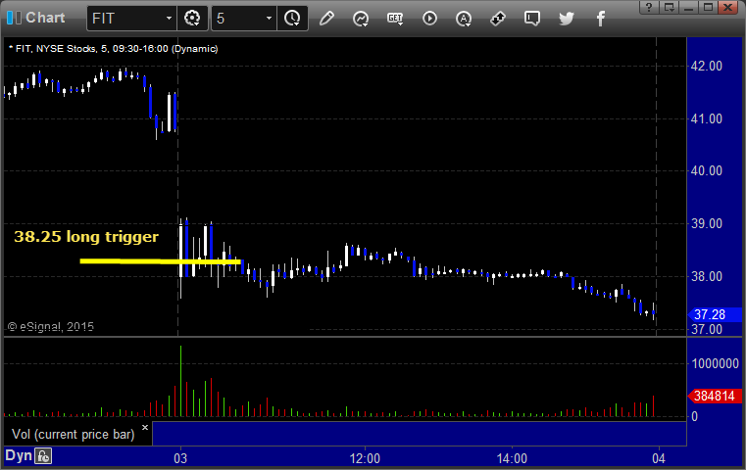Select the pencil drawing tool

[x=326, y=19]
